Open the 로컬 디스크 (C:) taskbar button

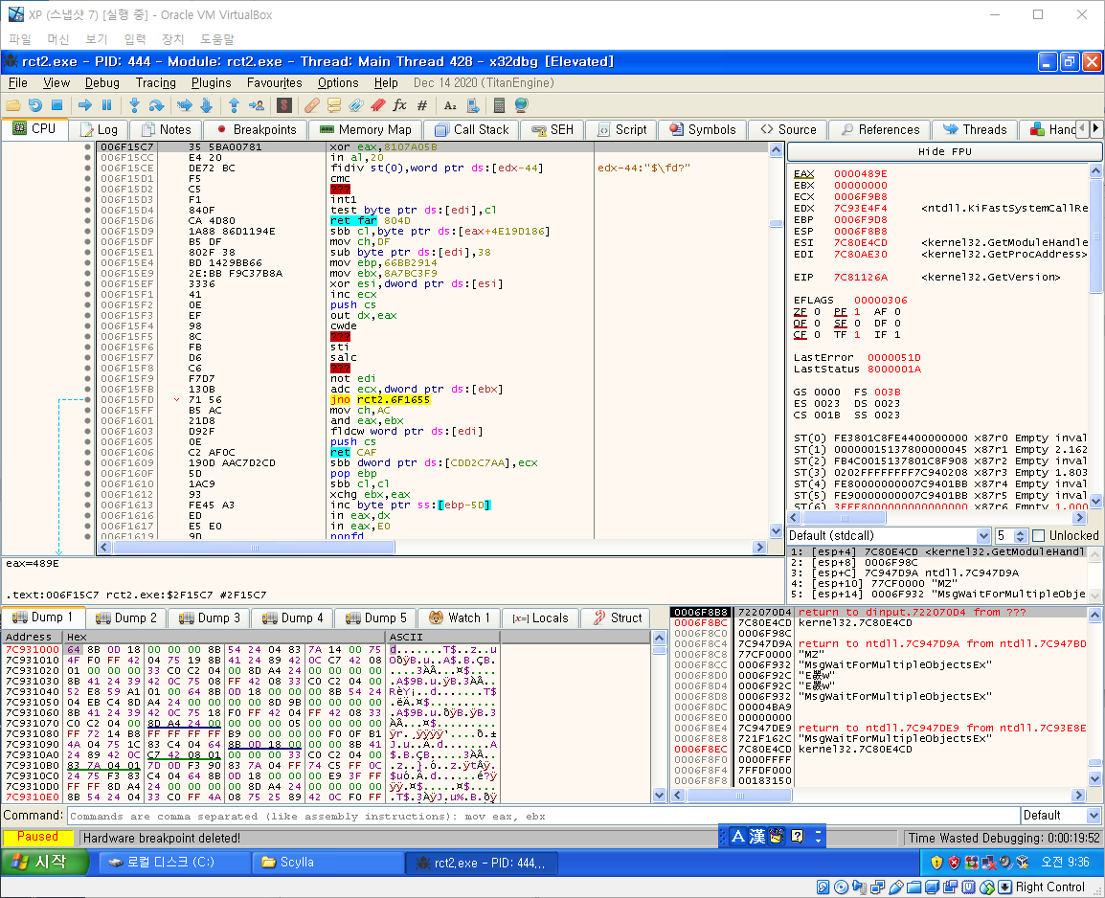(x=174, y=862)
